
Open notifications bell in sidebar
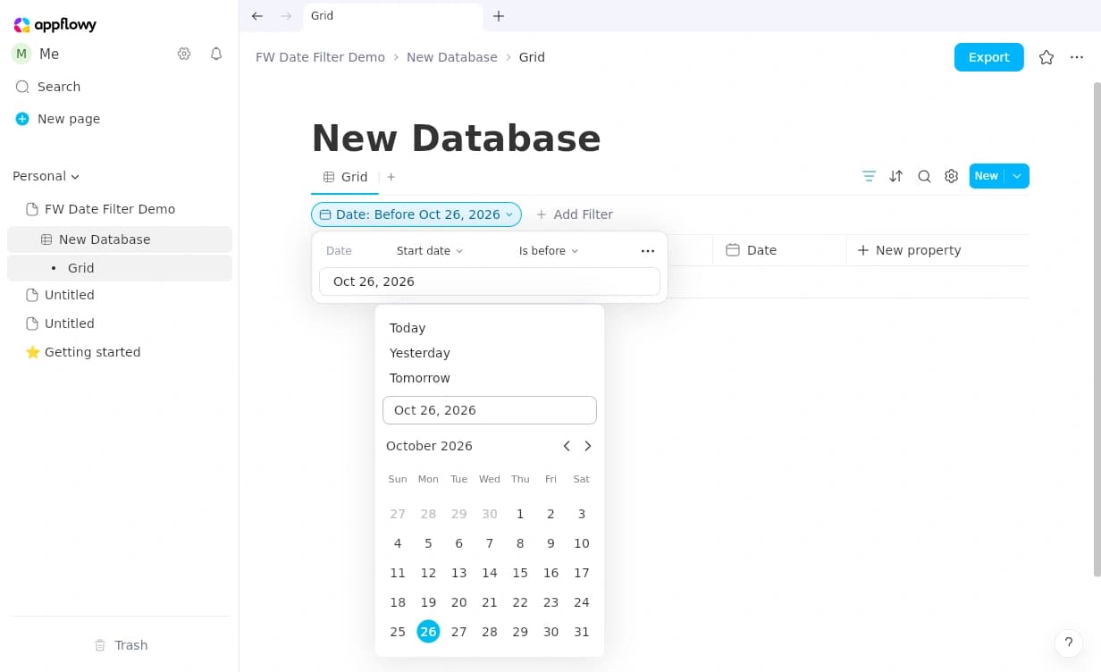coord(216,54)
